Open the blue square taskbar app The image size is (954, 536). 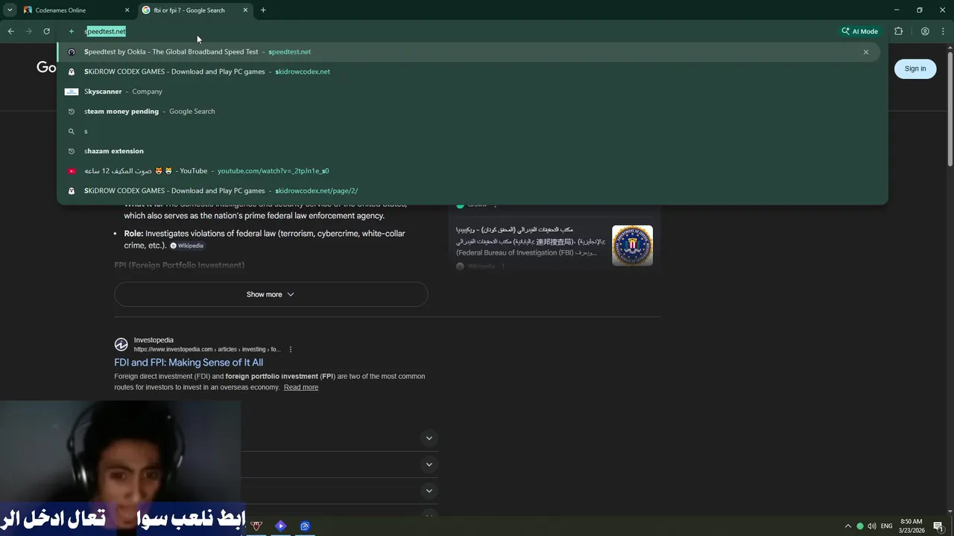click(305, 526)
